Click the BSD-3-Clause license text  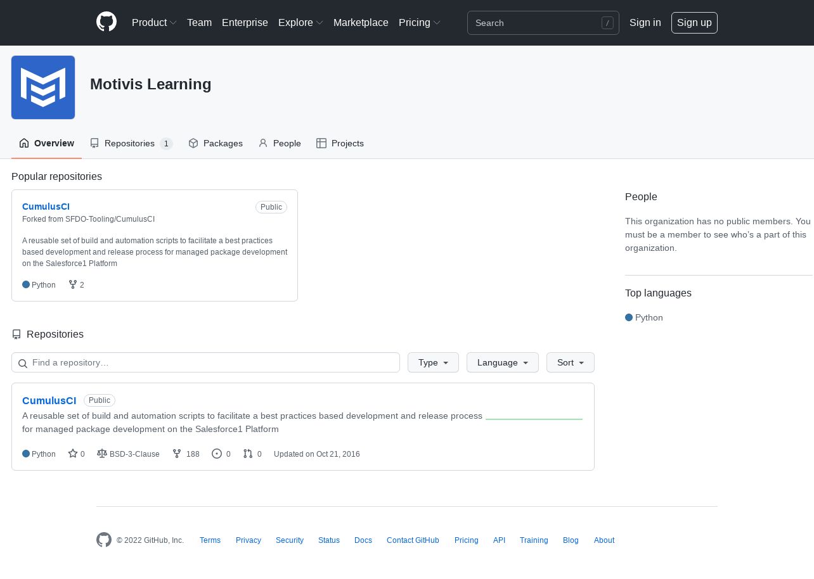coord(134,454)
